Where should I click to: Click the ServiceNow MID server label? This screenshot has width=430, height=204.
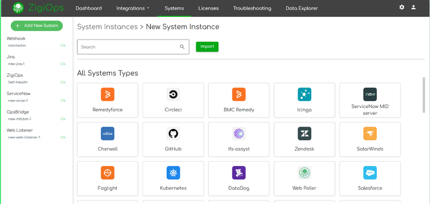(x=370, y=110)
